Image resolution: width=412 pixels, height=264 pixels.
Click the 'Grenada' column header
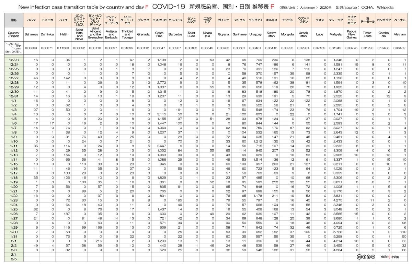point(143,34)
